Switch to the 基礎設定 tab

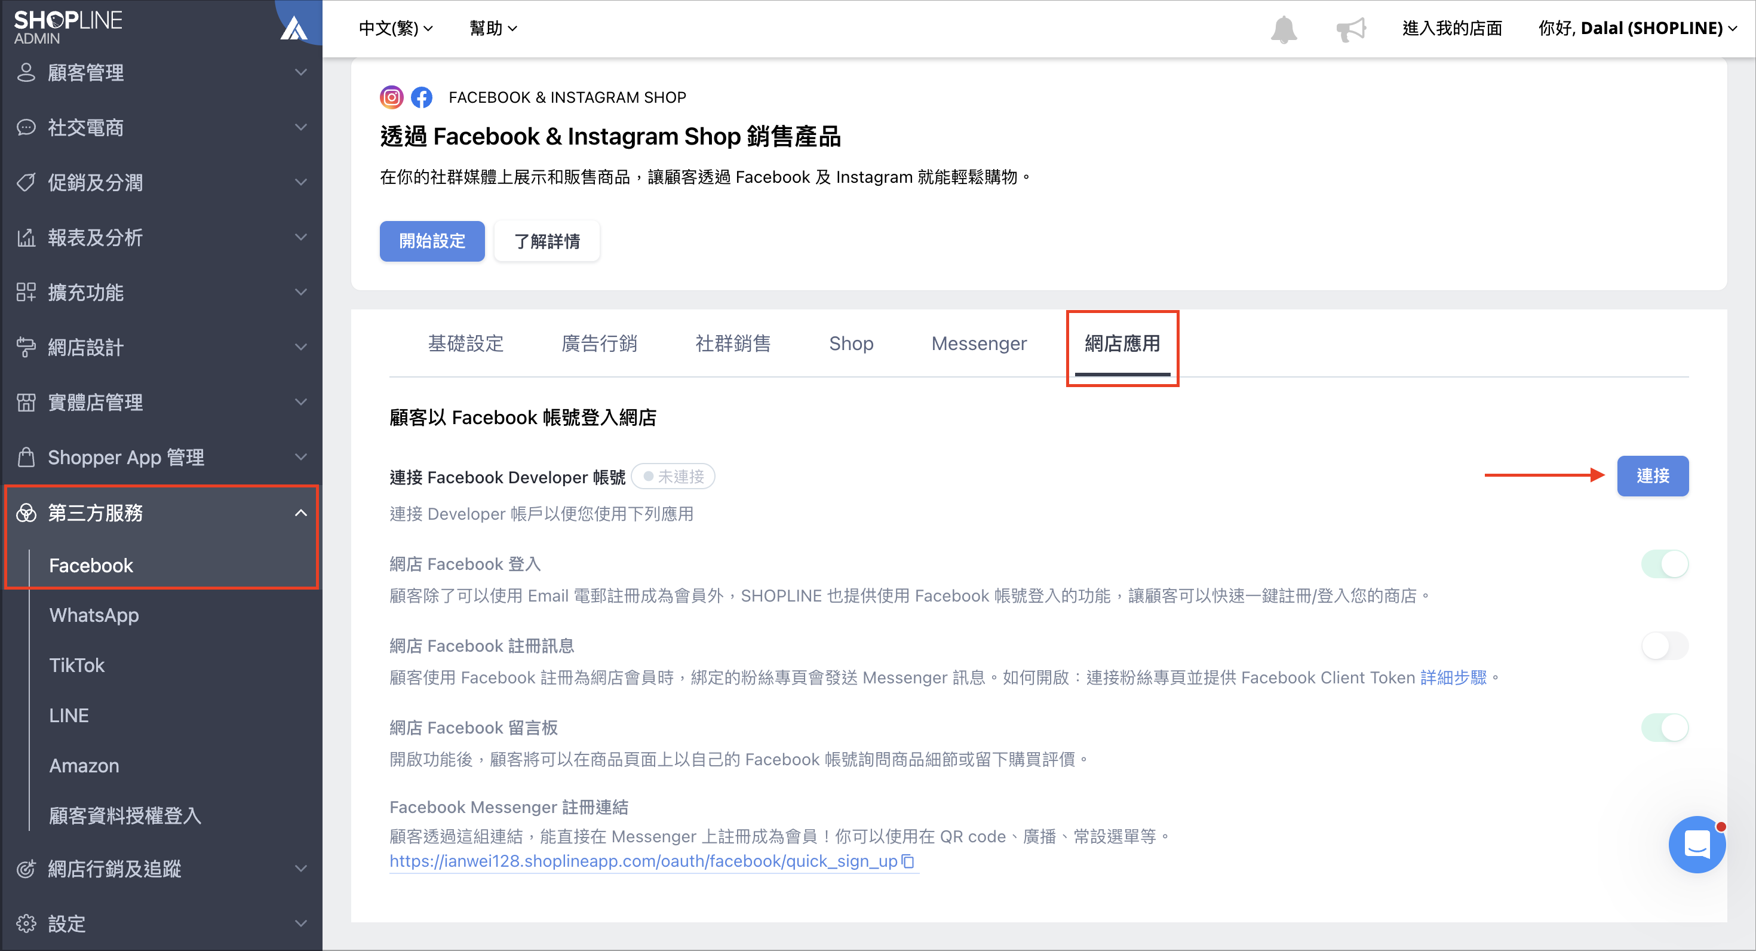coord(466,343)
